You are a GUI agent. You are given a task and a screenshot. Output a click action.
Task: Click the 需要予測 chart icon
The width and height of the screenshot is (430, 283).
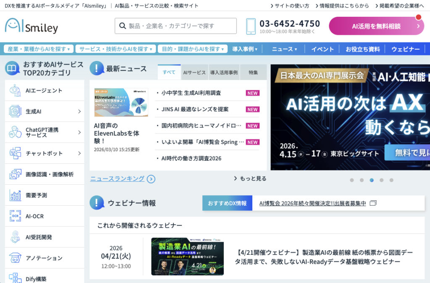pyautogui.click(x=15, y=195)
